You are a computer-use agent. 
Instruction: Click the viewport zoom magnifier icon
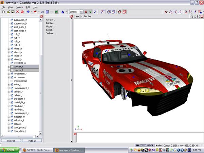point(191,16)
